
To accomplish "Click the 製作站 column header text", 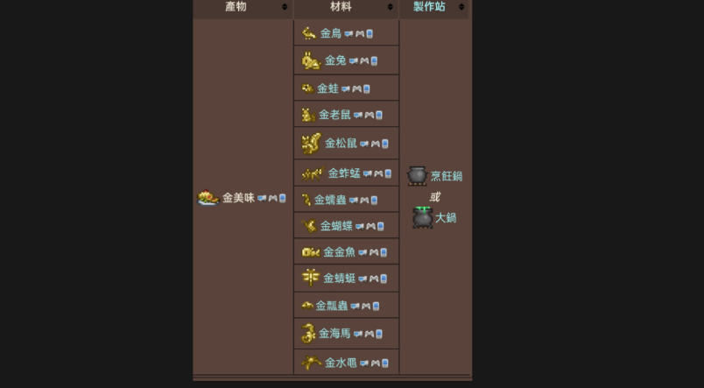I will [x=429, y=7].
